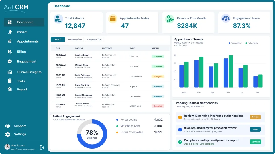This screenshot has height=154, width=275.
Task: Click the Revenue This Month icon
Action: pos(169,19)
